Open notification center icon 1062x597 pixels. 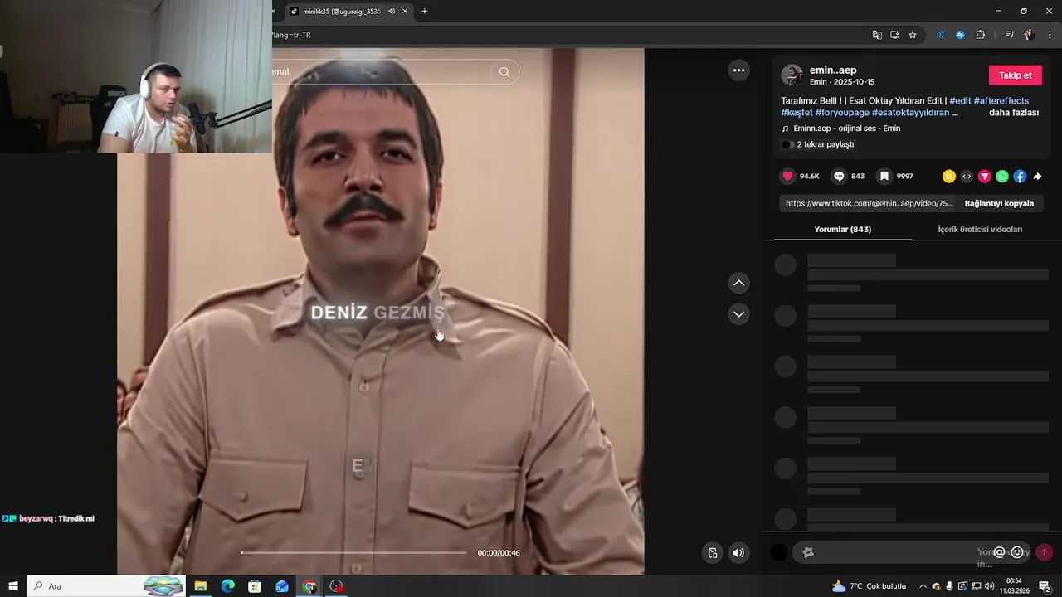tap(1045, 586)
